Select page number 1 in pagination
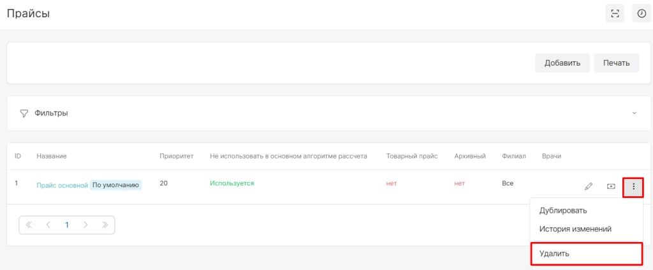The width and height of the screenshot is (653, 270). tap(66, 225)
